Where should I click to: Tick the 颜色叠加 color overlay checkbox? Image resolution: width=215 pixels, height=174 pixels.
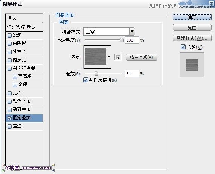pos(9,101)
